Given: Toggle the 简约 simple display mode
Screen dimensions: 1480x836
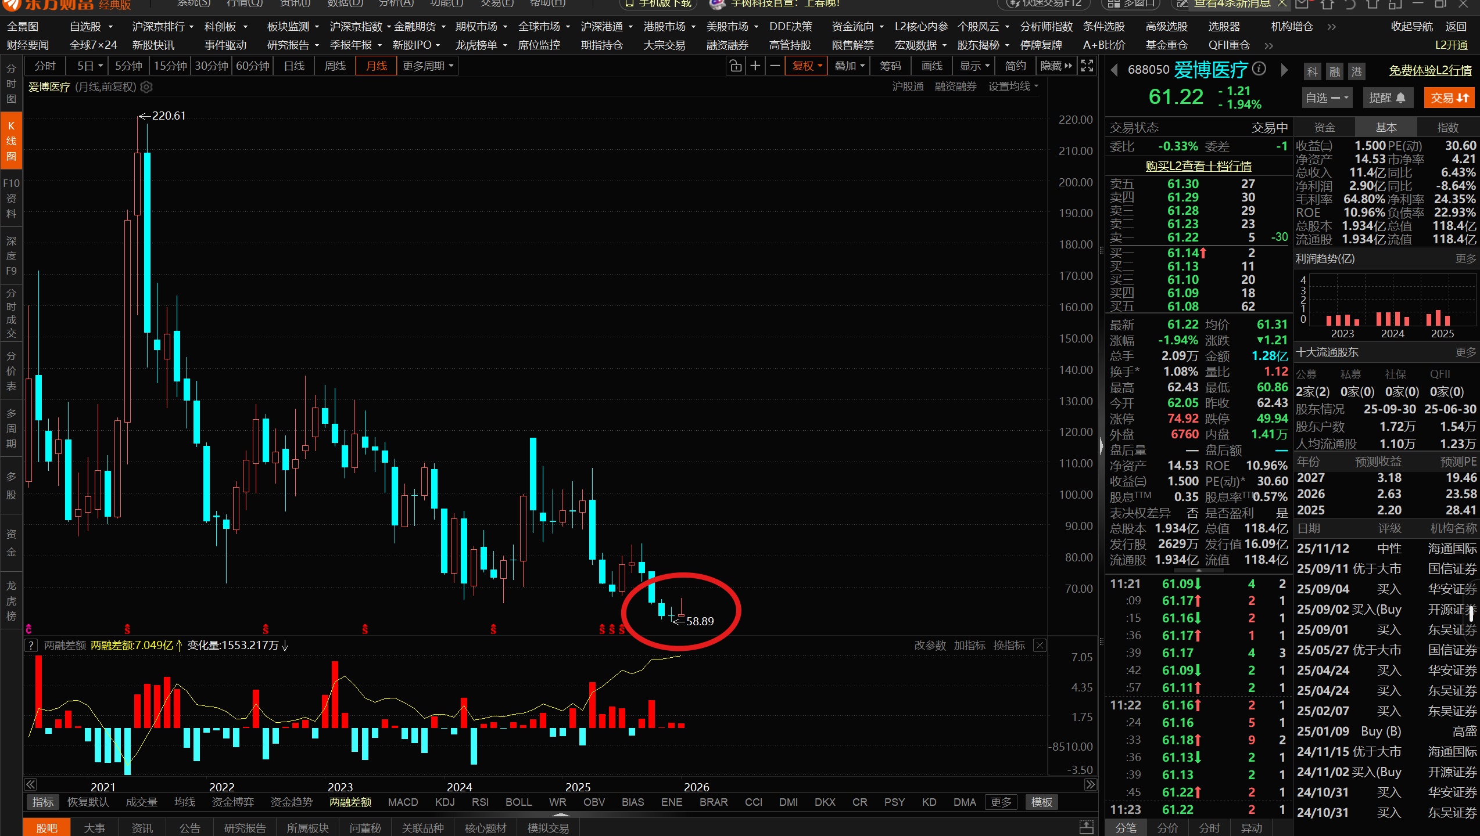Looking at the screenshot, I should (x=1016, y=66).
